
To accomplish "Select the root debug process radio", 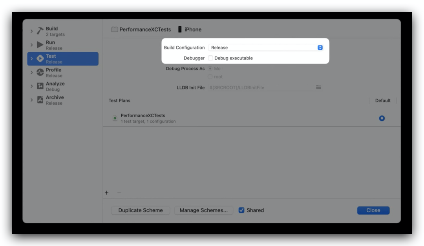I will tap(210, 77).
